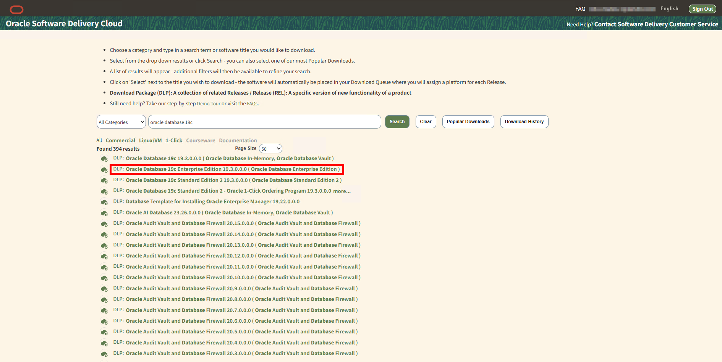
Task: Click cloud icon beside Audit Vault Firewall 20.6.0.0.0
Action: coord(104,321)
